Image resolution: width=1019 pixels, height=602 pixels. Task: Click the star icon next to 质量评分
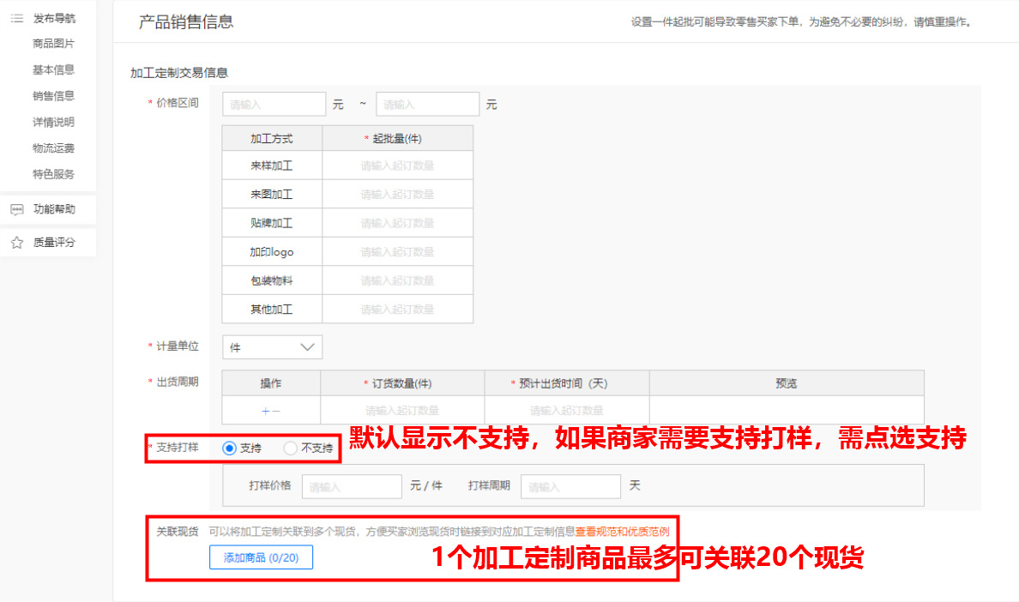(x=19, y=242)
